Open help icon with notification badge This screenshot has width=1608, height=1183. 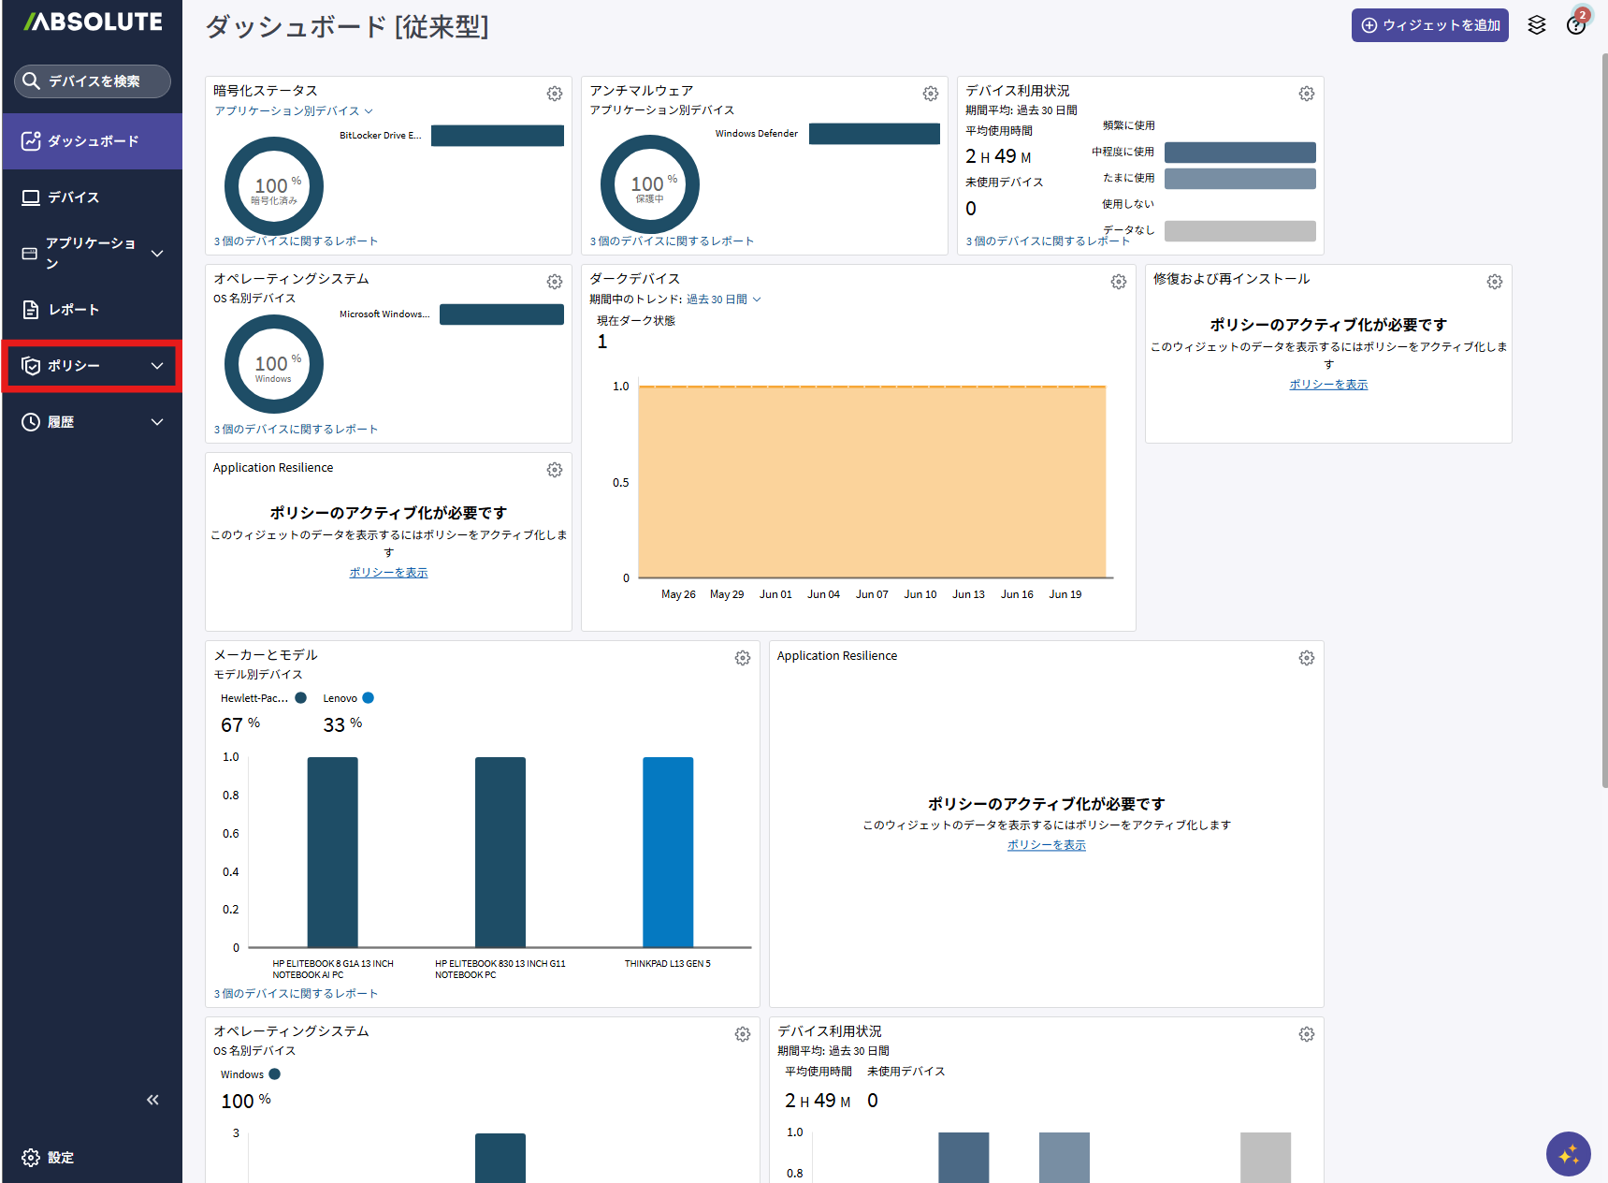point(1577,23)
